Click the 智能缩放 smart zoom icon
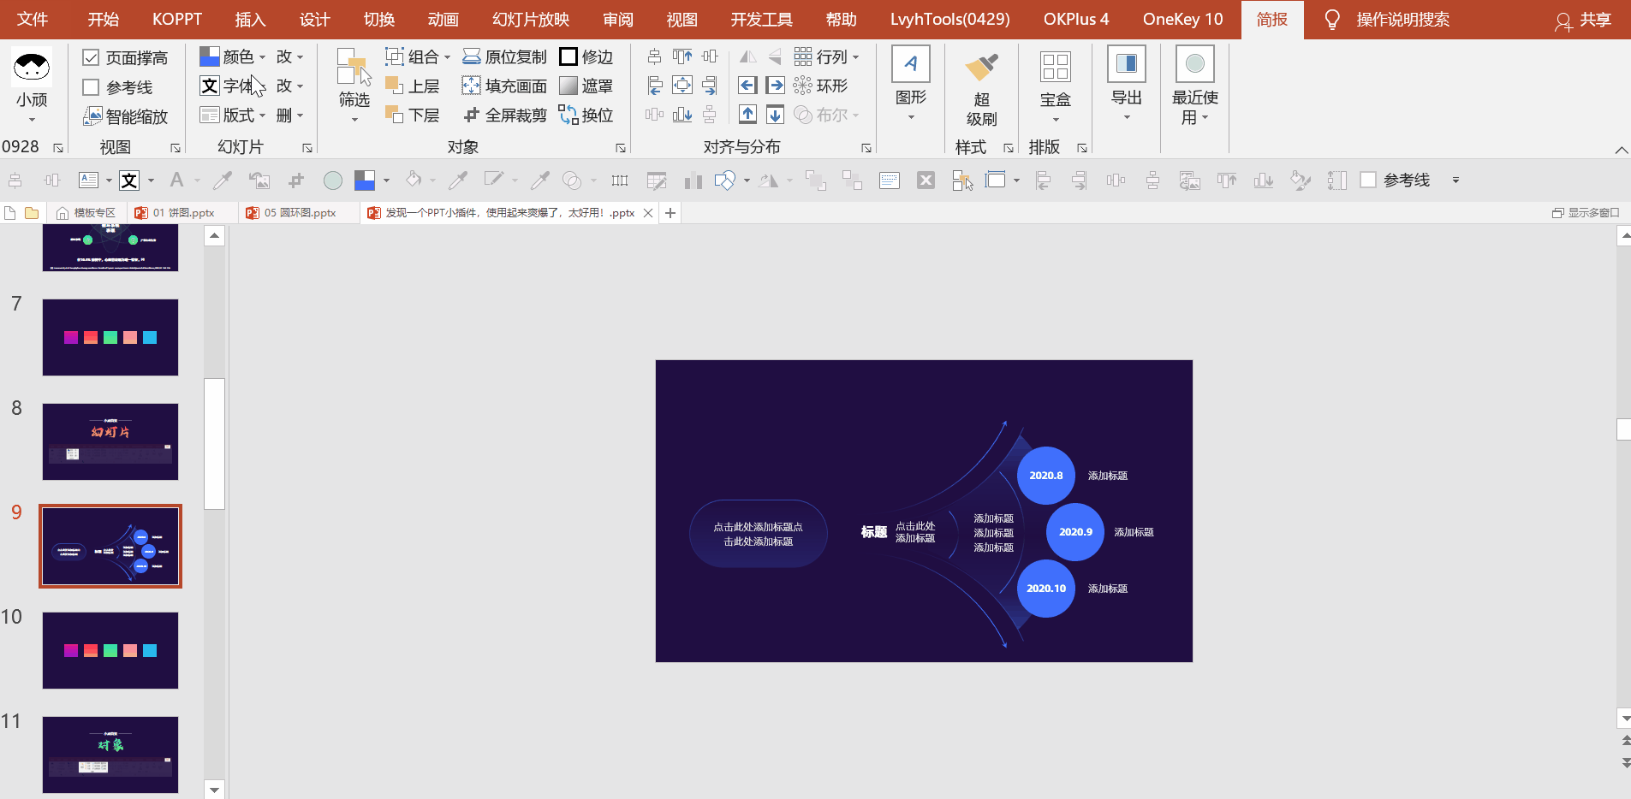Image resolution: width=1631 pixels, height=799 pixels. coord(92,116)
